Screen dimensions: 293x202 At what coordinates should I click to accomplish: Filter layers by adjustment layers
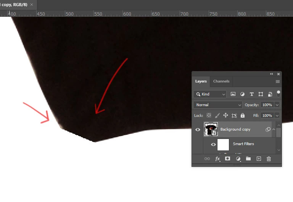click(242, 94)
